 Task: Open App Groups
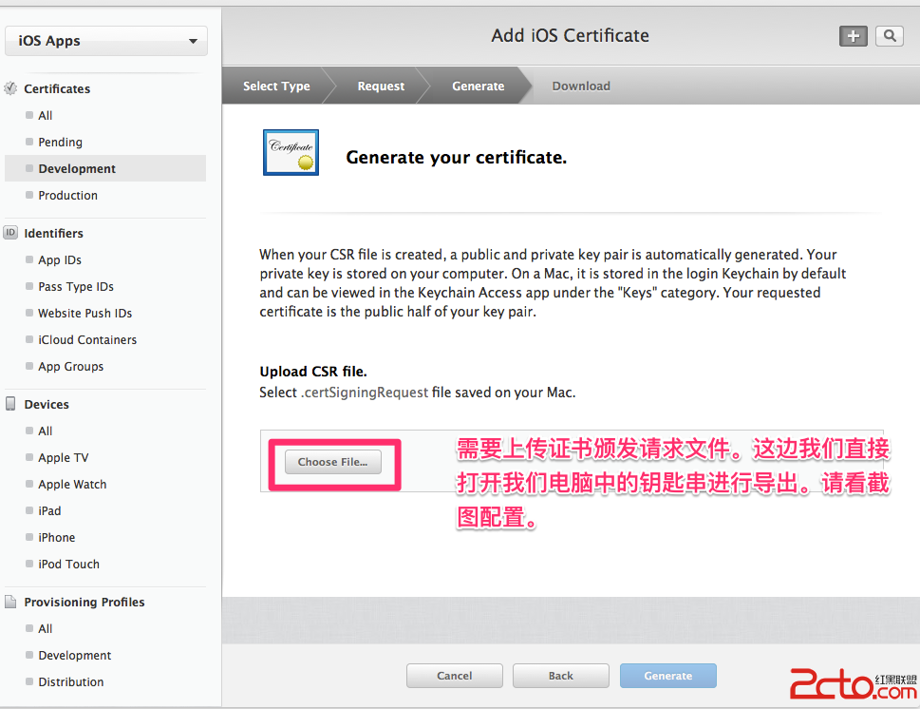click(x=70, y=366)
